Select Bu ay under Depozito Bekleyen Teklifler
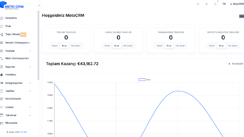Screen dimensions: 244x137 (221, 46)
